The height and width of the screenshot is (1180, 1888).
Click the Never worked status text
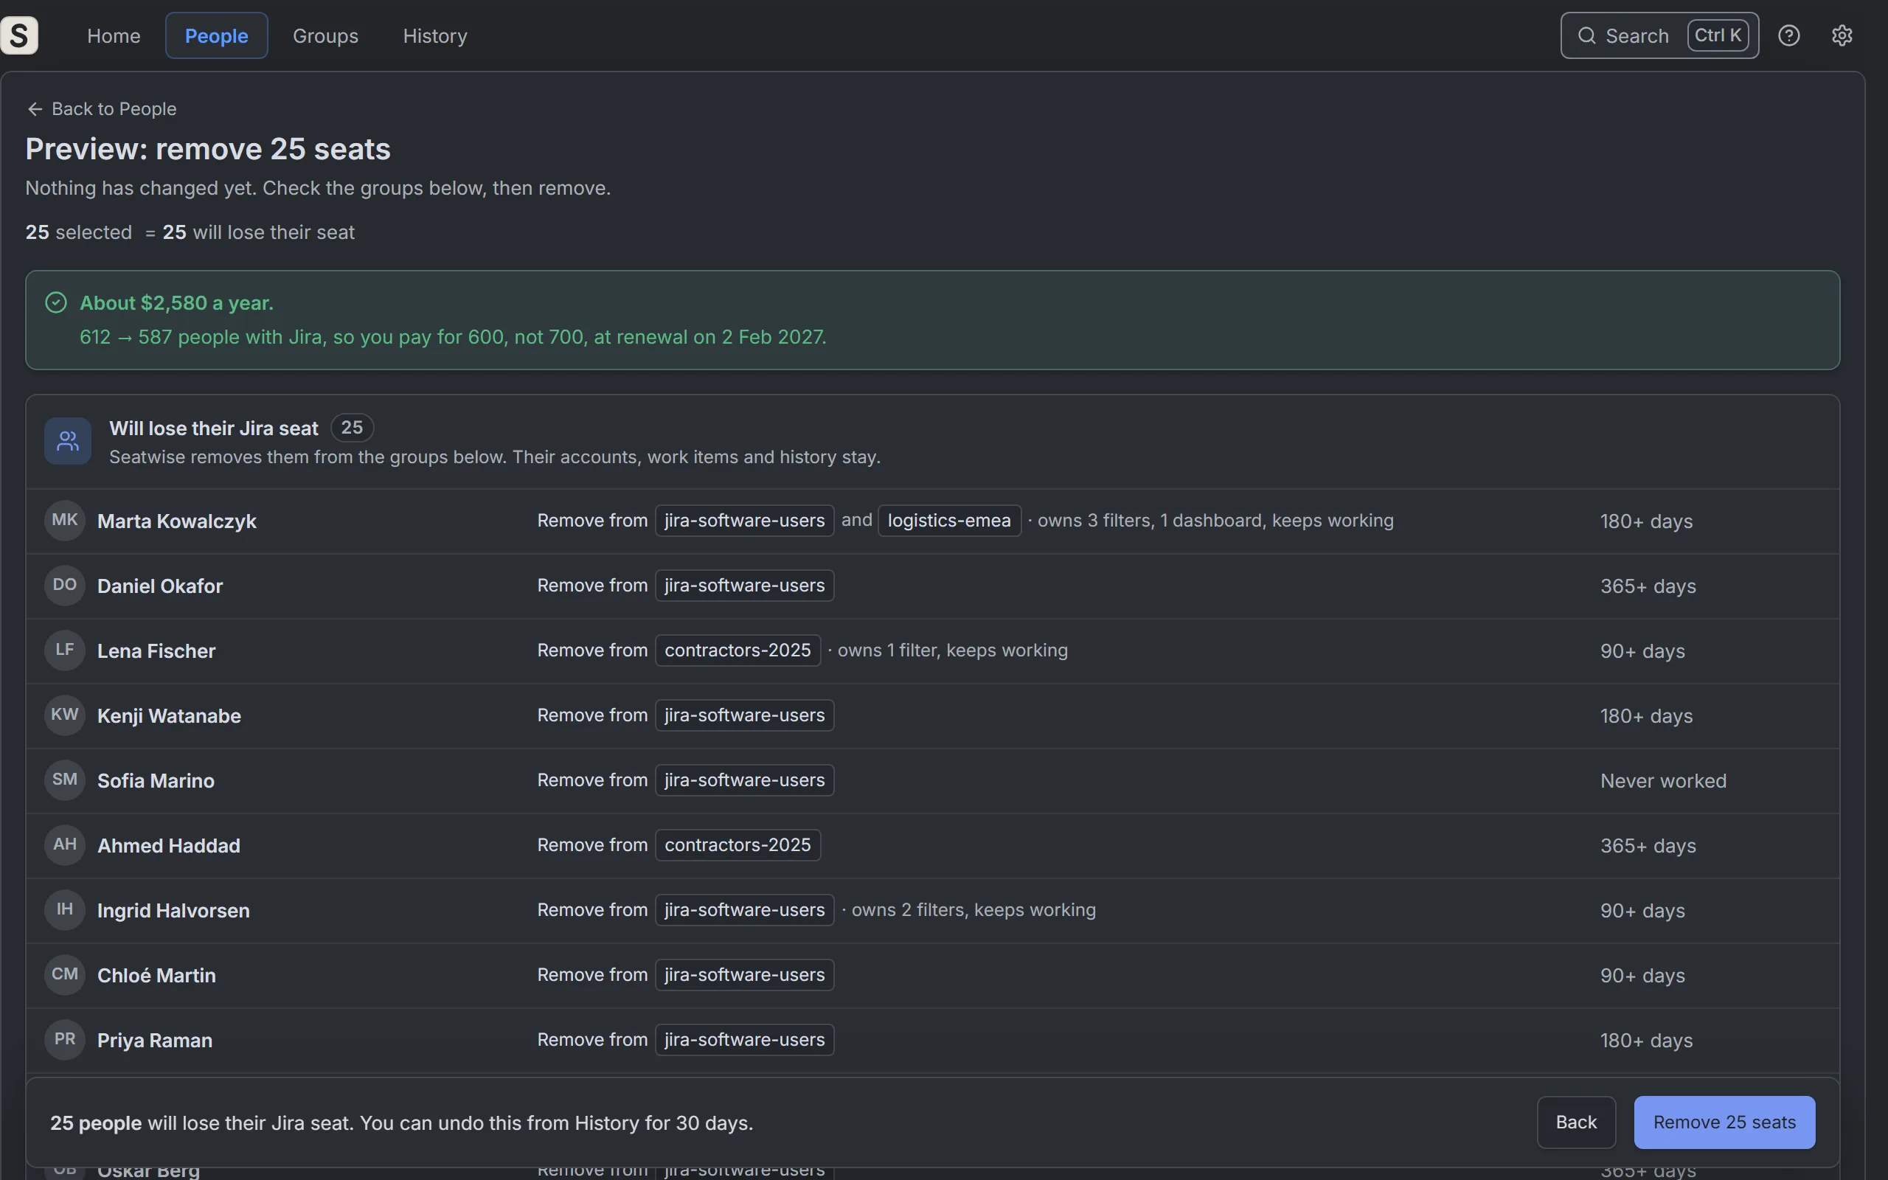click(x=1663, y=780)
